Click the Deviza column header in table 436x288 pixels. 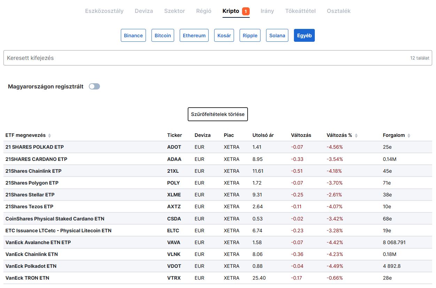203,135
